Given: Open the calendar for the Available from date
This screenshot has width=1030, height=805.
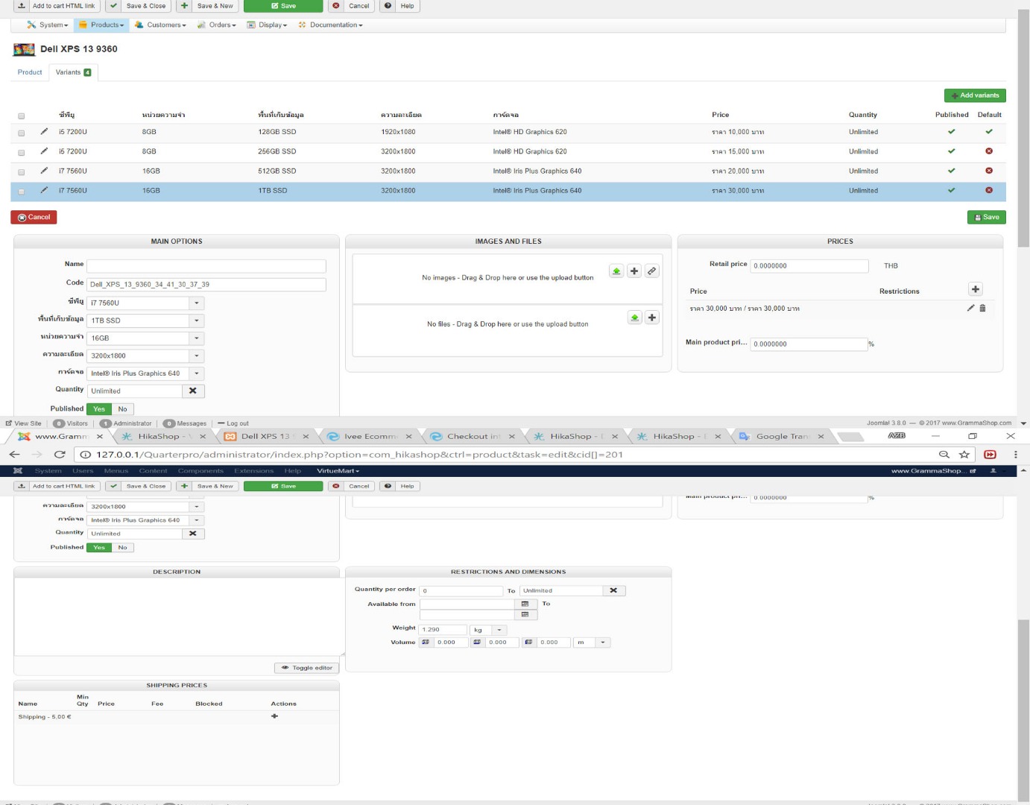Looking at the screenshot, I should pyautogui.click(x=525, y=604).
